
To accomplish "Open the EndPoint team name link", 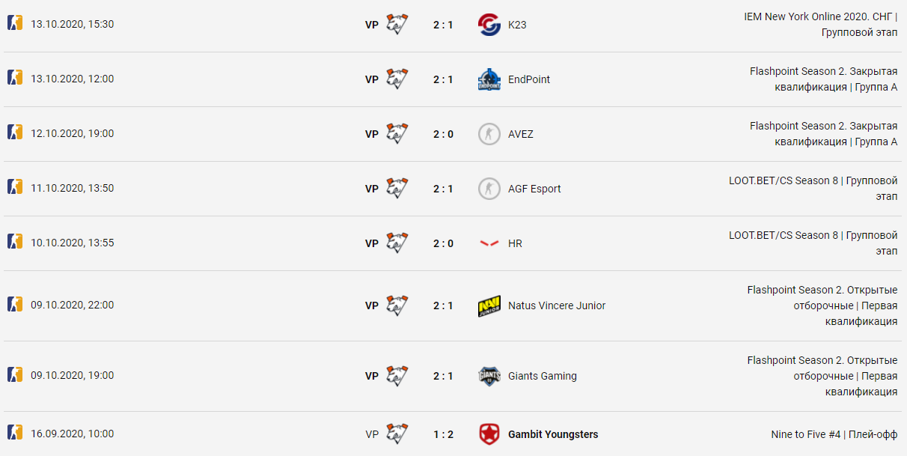I will point(529,79).
